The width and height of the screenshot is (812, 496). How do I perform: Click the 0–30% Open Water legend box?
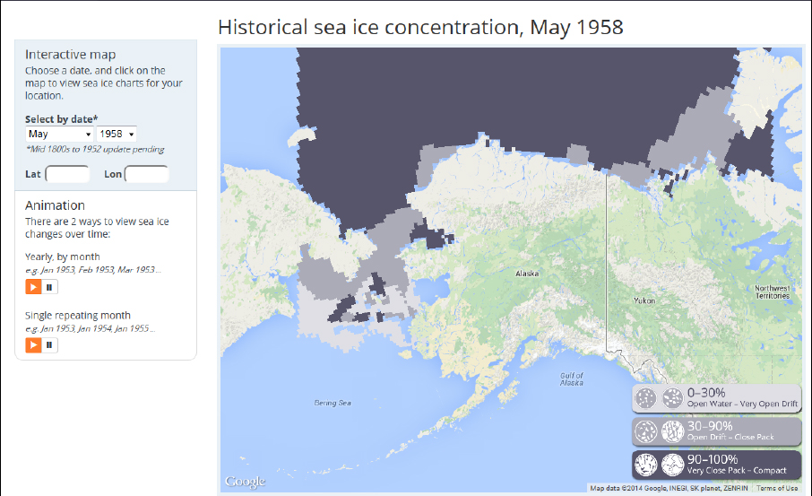(x=716, y=398)
